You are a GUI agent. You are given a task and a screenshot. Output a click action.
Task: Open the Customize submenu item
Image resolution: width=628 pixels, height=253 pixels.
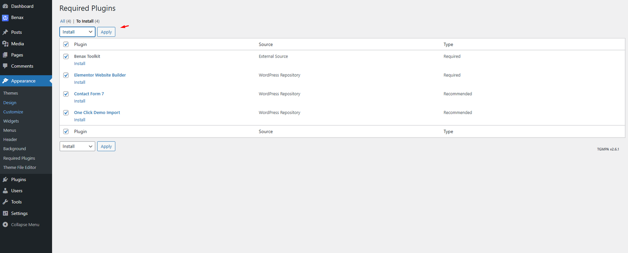(13, 112)
